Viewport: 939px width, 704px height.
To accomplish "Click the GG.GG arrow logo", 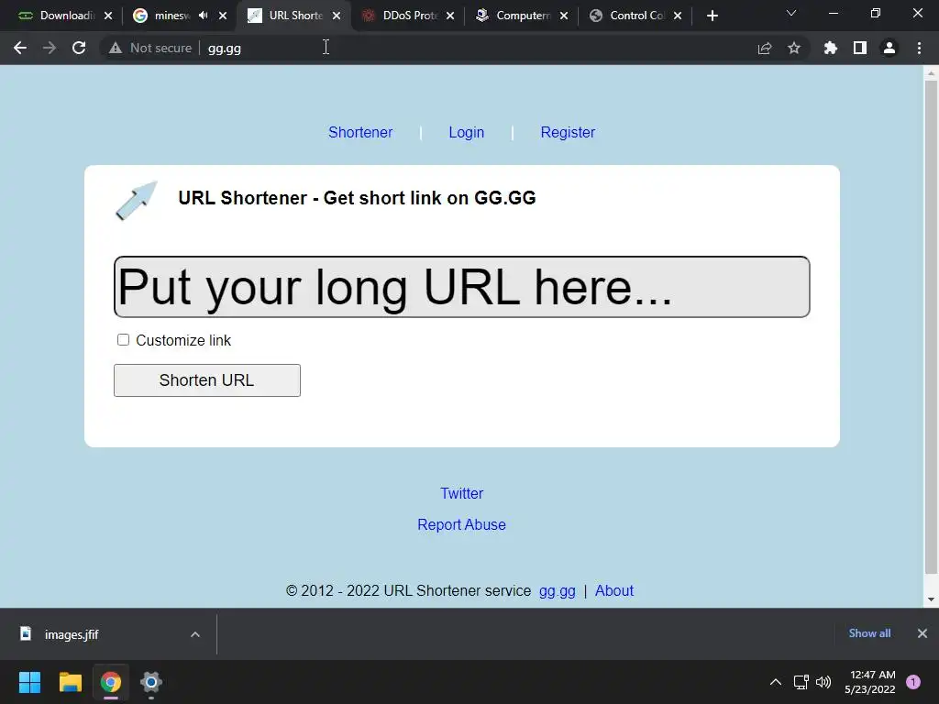I will [137, 201].
